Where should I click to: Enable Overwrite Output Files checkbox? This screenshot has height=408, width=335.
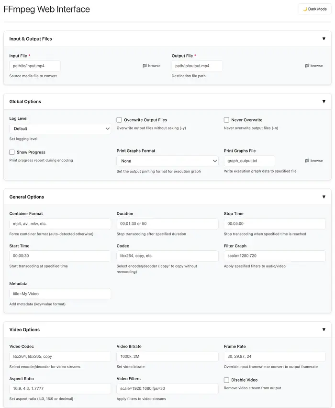120,120
